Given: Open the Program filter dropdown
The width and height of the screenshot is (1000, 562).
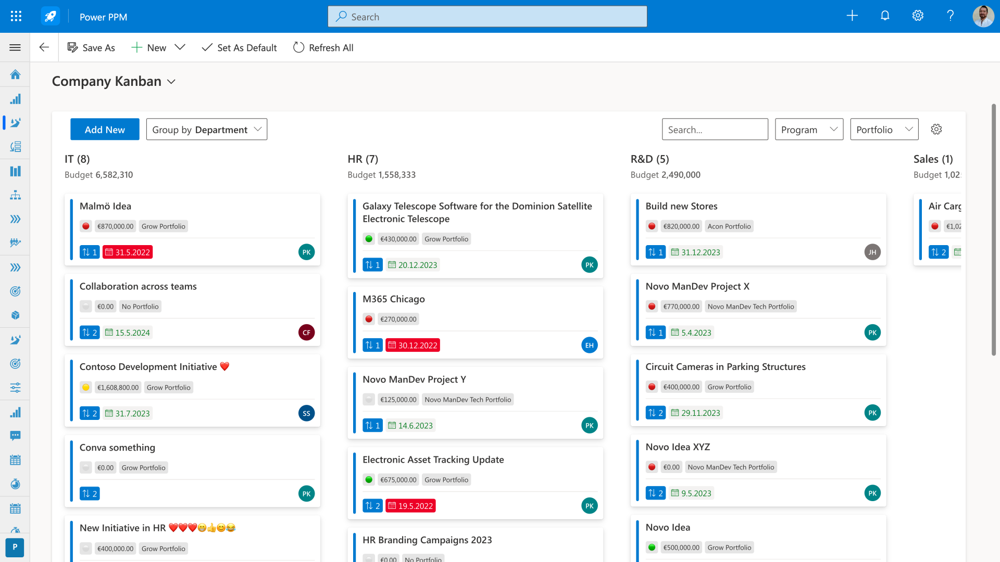Looking at the screenshot, I should (x=809, y=130).
